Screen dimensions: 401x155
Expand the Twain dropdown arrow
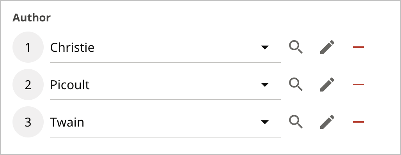[265, 122]
